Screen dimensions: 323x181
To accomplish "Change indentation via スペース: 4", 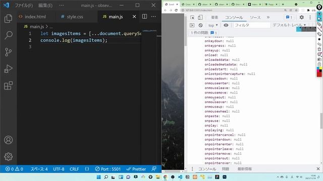I will (39, 169).
